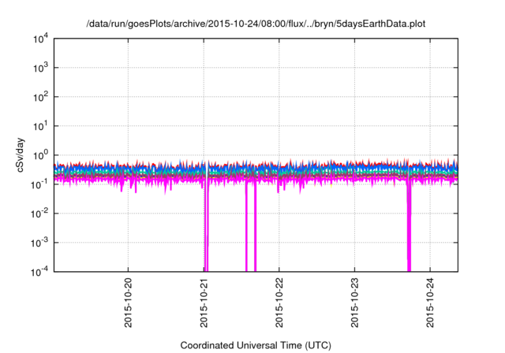Click the 10^4 y-axis tick label
The height and width of the screenshot is (353, 505).
[x=40, y=39]
